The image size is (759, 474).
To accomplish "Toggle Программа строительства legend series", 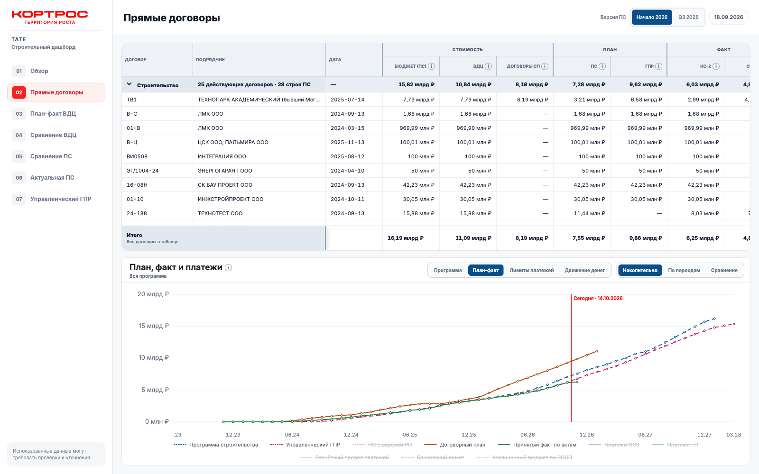I will coord(216,445).
